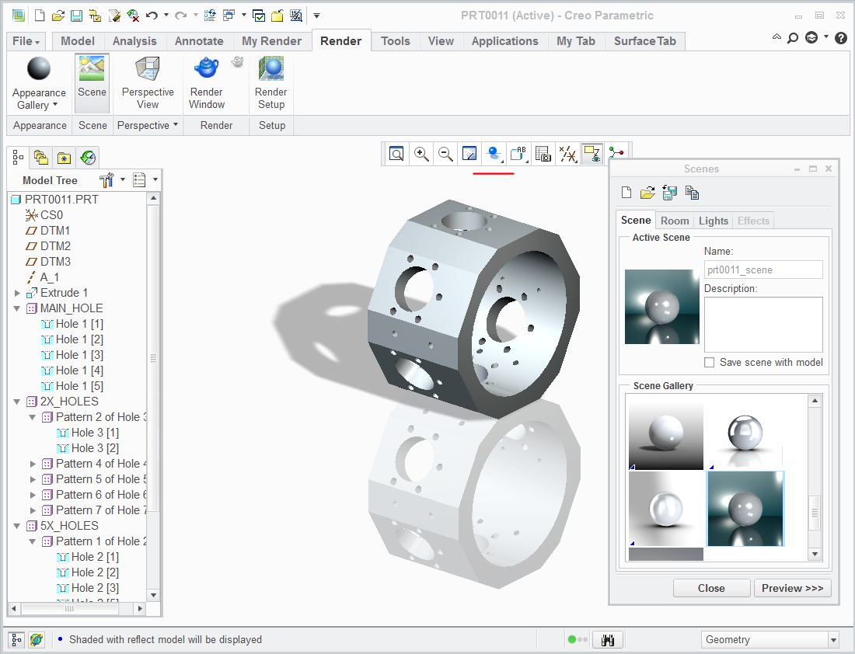Collapse the 2X_HOLES tree group
The image size is (855, 654).
(x=17, y=402)
